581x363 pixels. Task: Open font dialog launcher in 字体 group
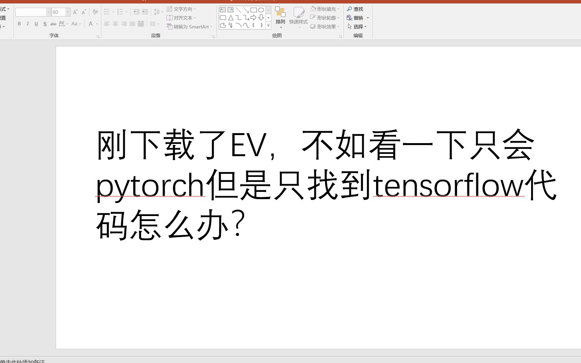tap(98, 36)
